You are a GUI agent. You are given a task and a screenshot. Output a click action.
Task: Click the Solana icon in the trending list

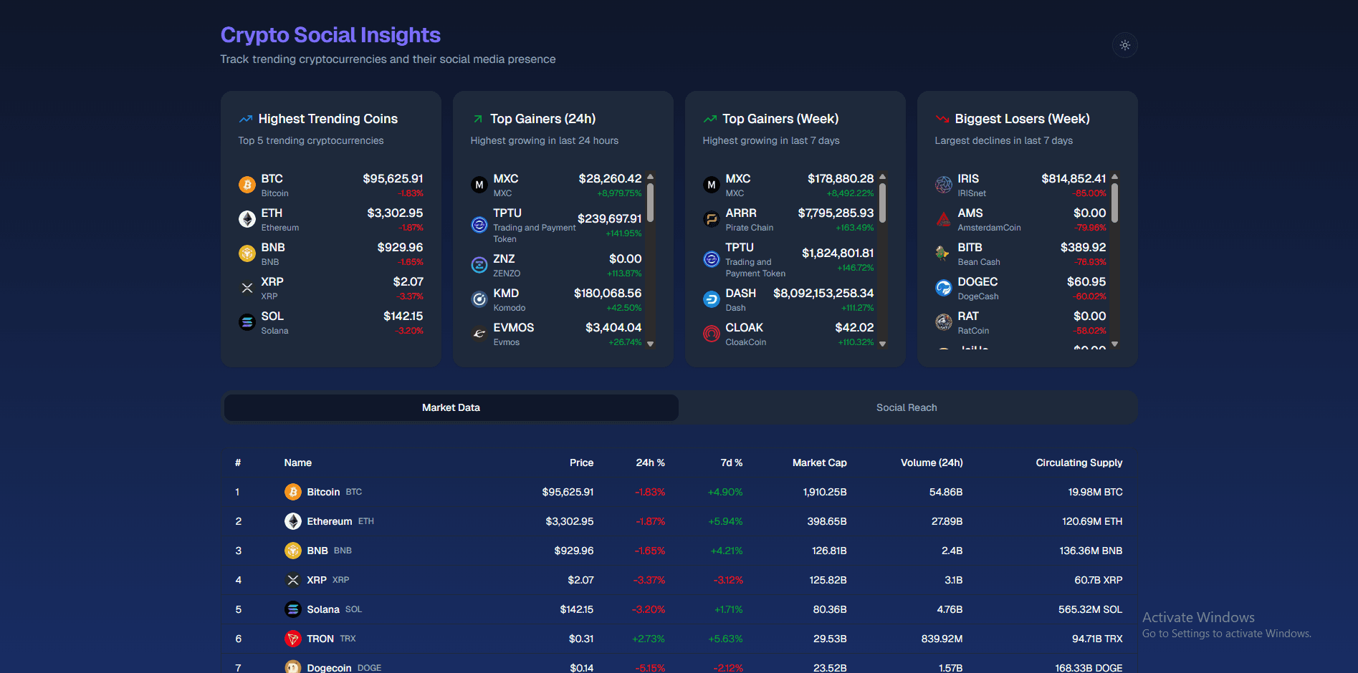tap(247, 322)
